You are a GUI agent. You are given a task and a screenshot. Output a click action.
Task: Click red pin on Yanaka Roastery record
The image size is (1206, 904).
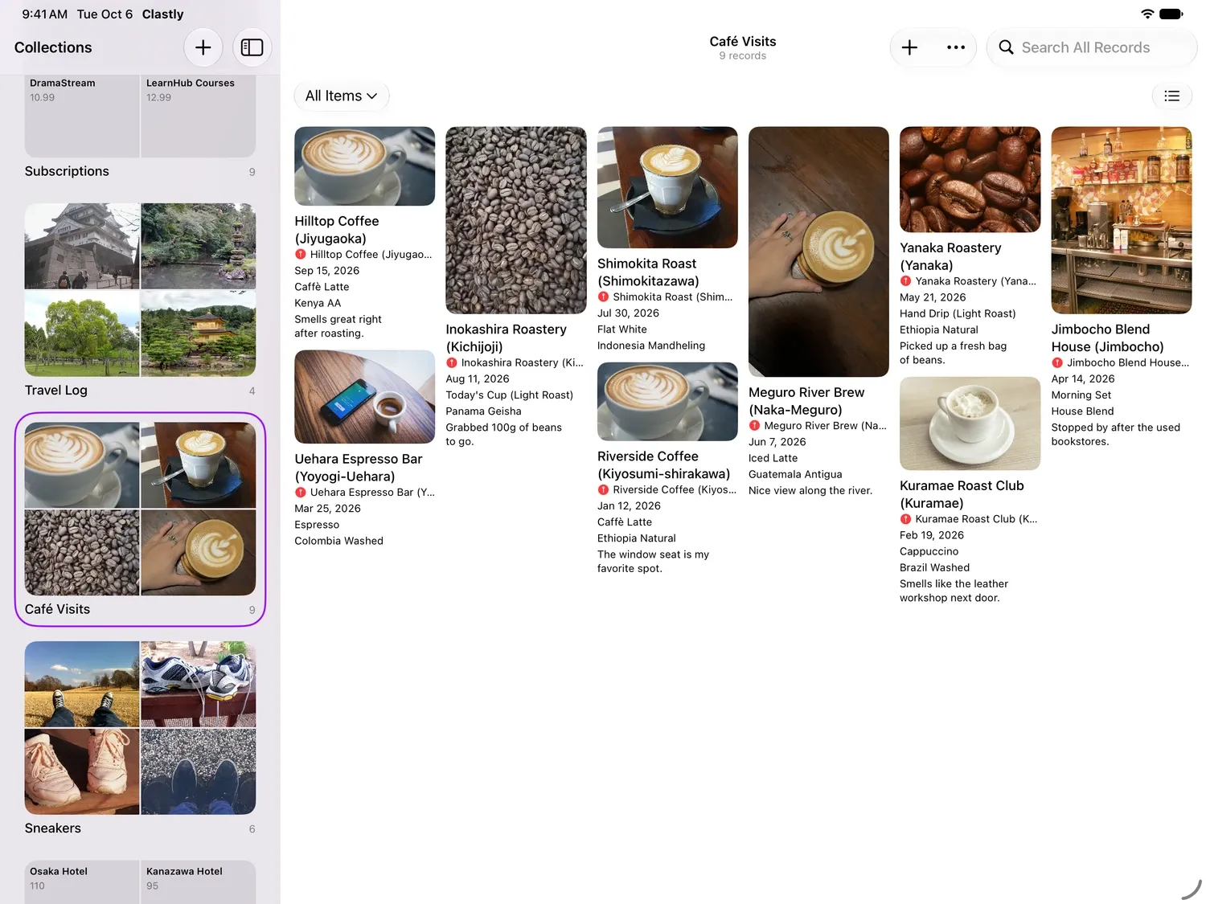(x=905, y=281)
